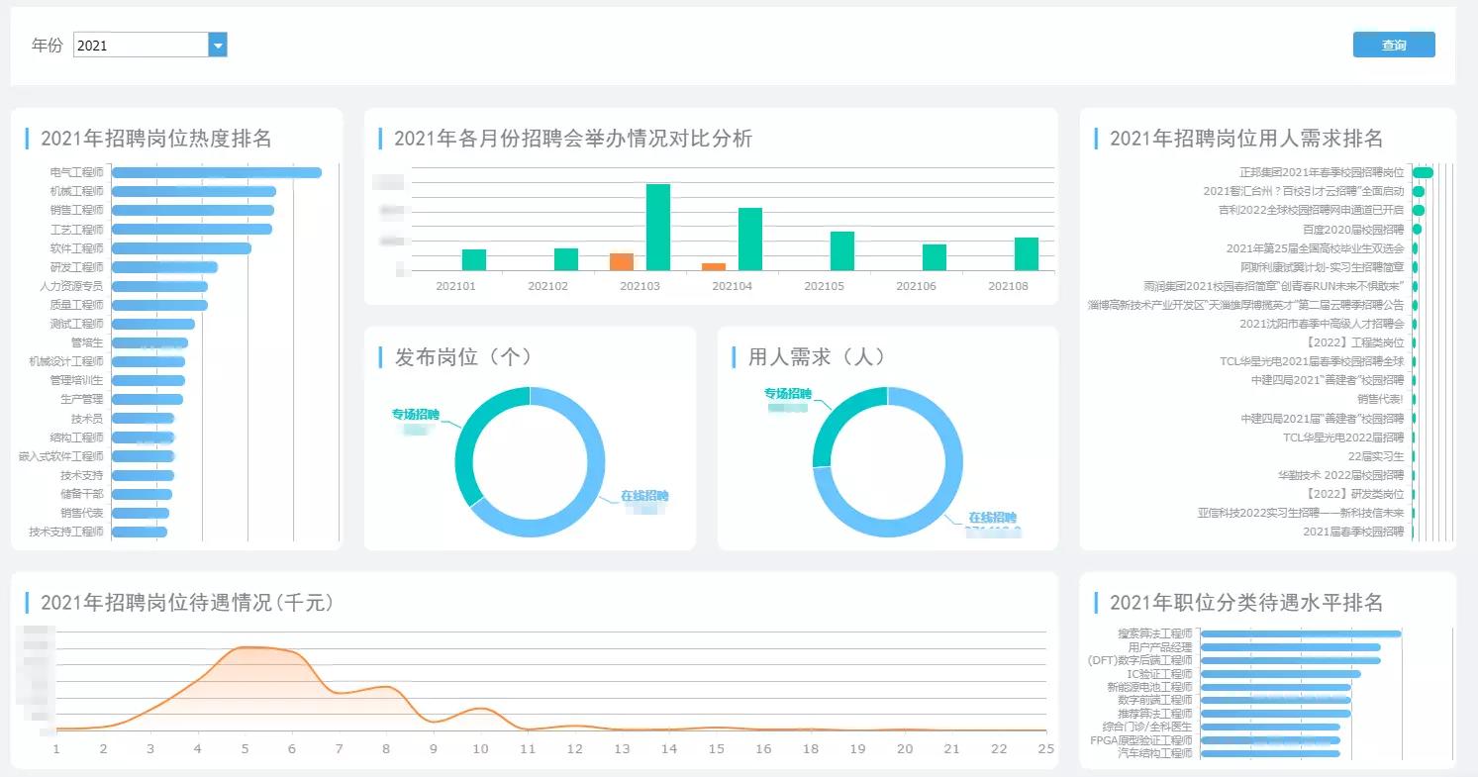
Task: Click the green bar beside 正邦集团 entry
Action: pyautogui.click(x=1423, y=172)
